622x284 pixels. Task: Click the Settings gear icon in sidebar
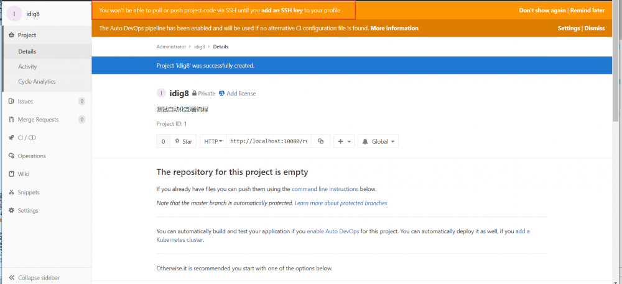[11, 210]
